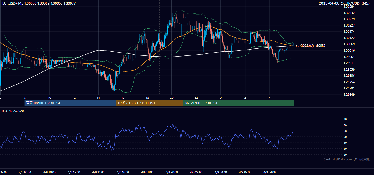
Task: Click price axis value 1.30122
Action: 349,38
